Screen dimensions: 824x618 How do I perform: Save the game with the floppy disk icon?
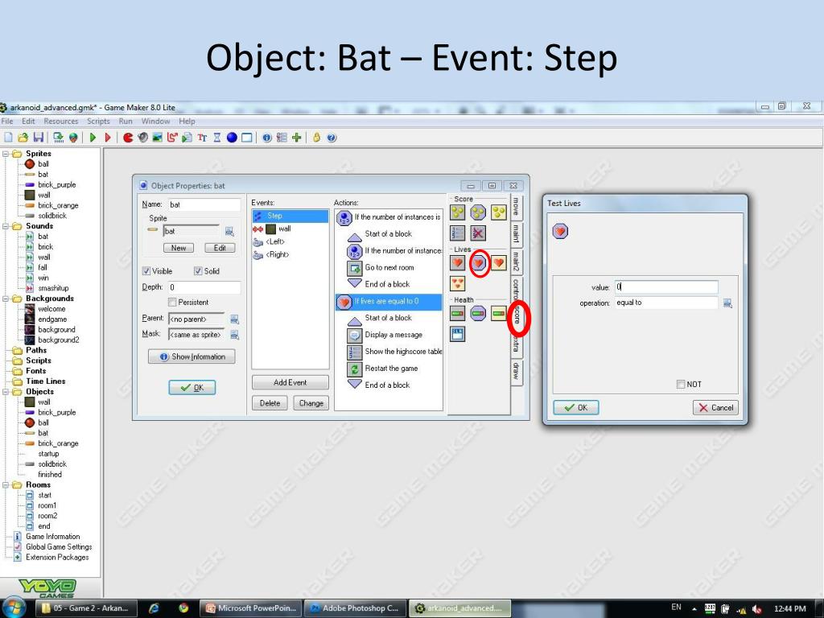coord(39,138)
